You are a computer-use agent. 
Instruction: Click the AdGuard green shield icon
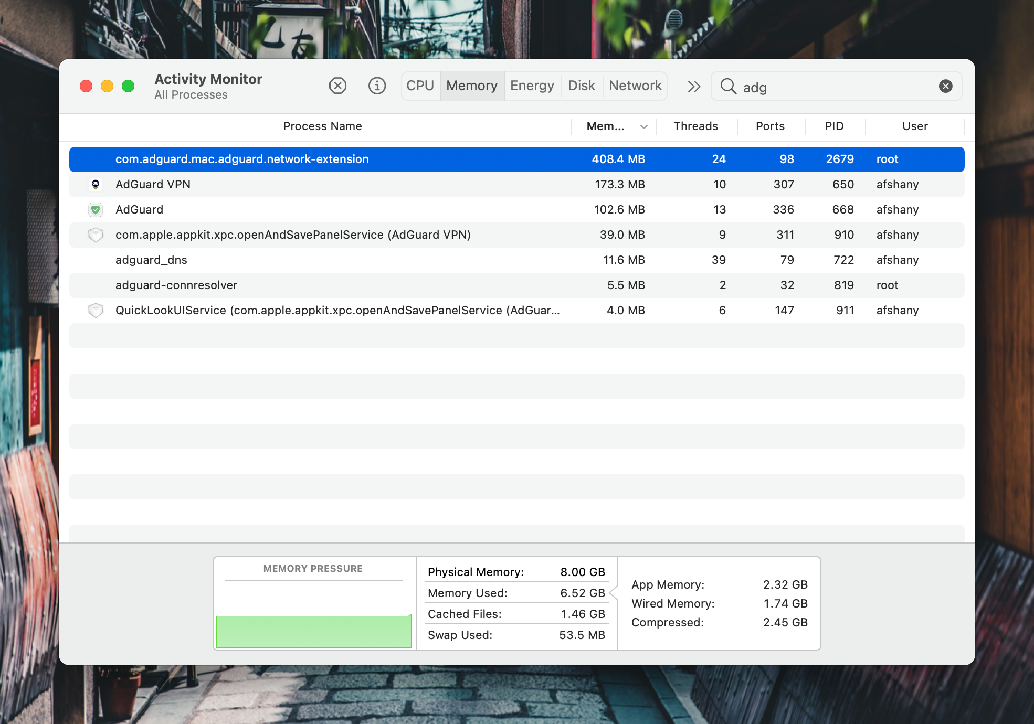(96, 209)
